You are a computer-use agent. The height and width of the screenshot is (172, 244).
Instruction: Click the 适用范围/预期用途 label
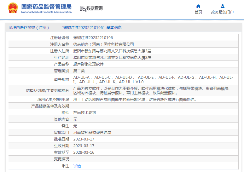(53, 100)
